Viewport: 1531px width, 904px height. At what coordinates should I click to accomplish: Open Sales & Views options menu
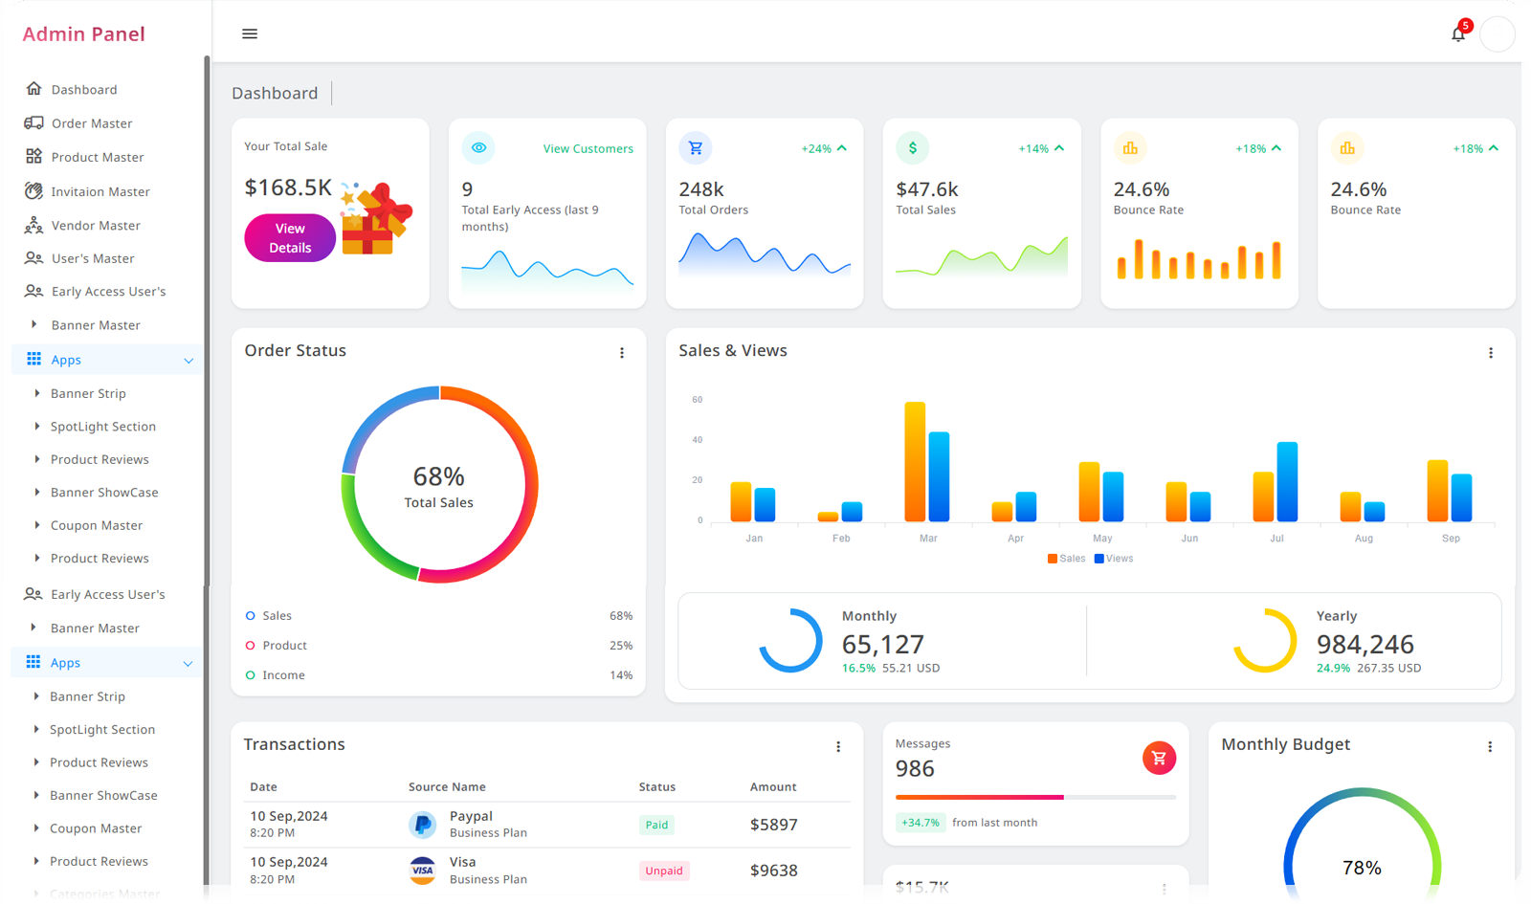pos(1490,353)
